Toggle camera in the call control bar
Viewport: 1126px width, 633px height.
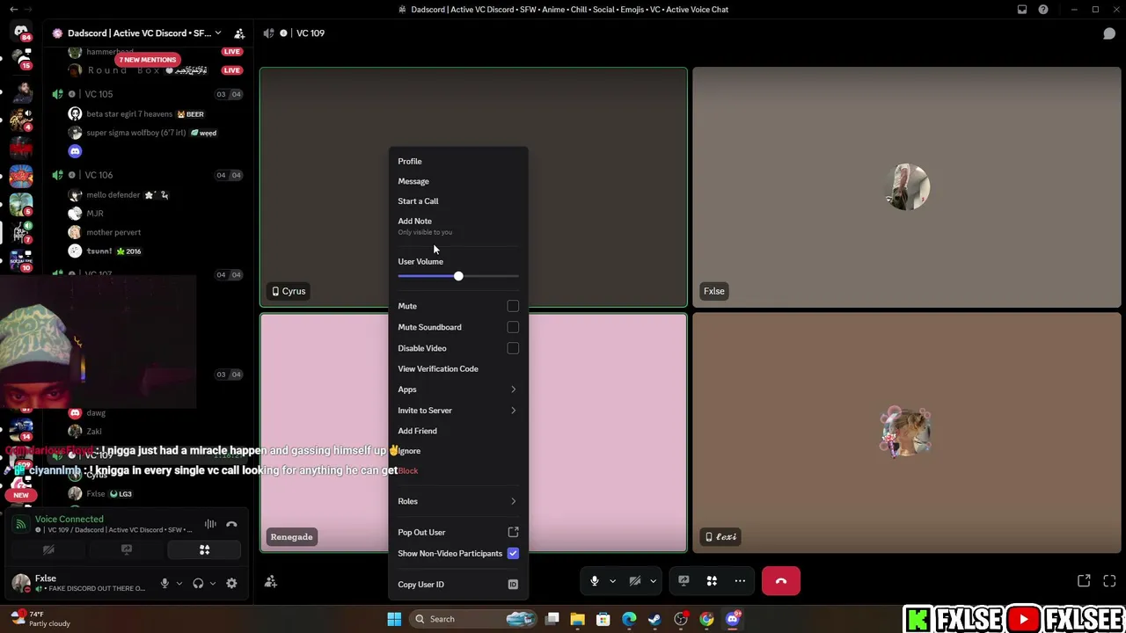[x=635, y=581]
